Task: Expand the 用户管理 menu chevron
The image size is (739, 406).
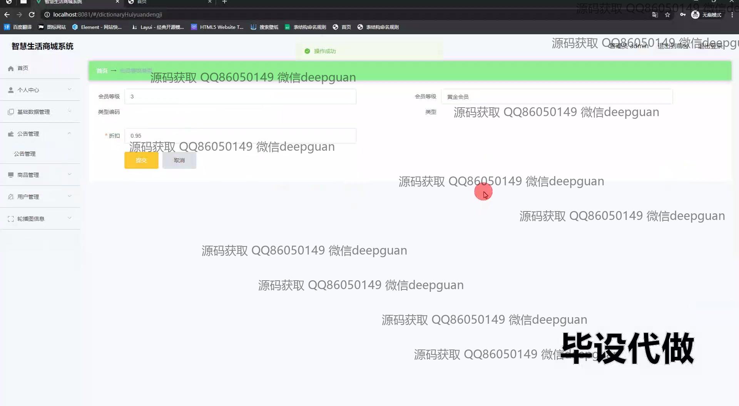Action: pyautogui.click(x=70, y=196)
